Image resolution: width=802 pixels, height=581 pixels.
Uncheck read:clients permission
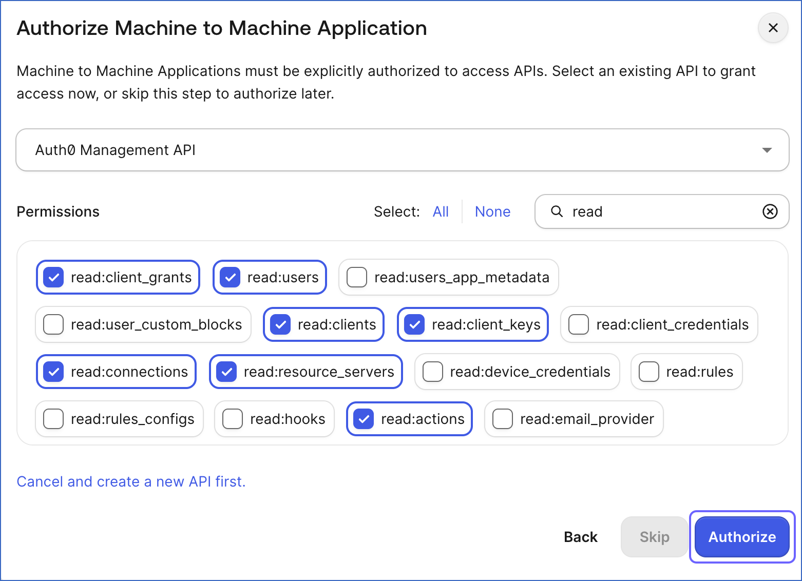[280, 325]
